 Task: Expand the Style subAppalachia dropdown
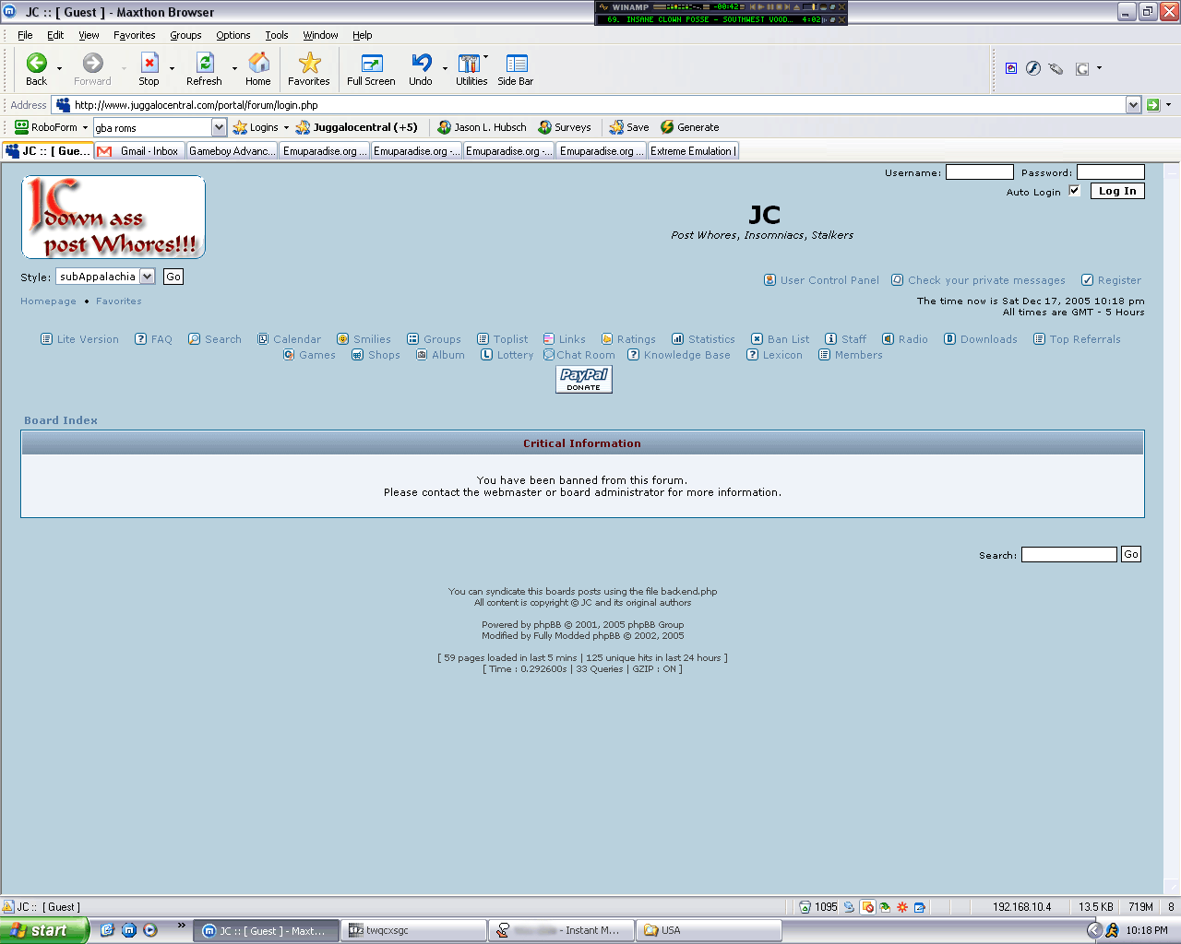tap(148, 277)
